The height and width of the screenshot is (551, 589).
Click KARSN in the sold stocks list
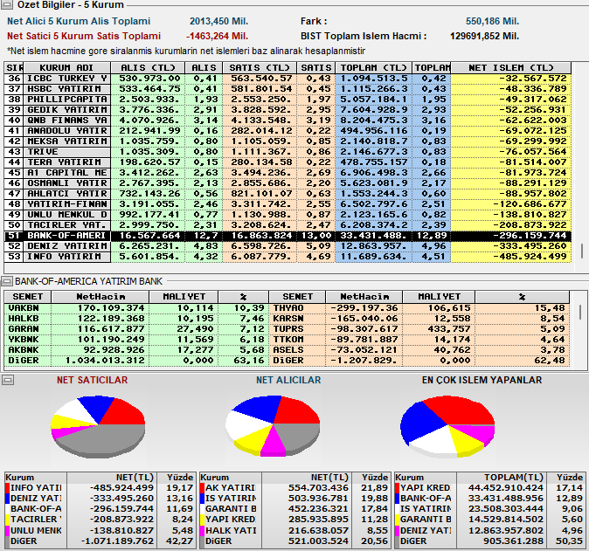pos(288,319)
